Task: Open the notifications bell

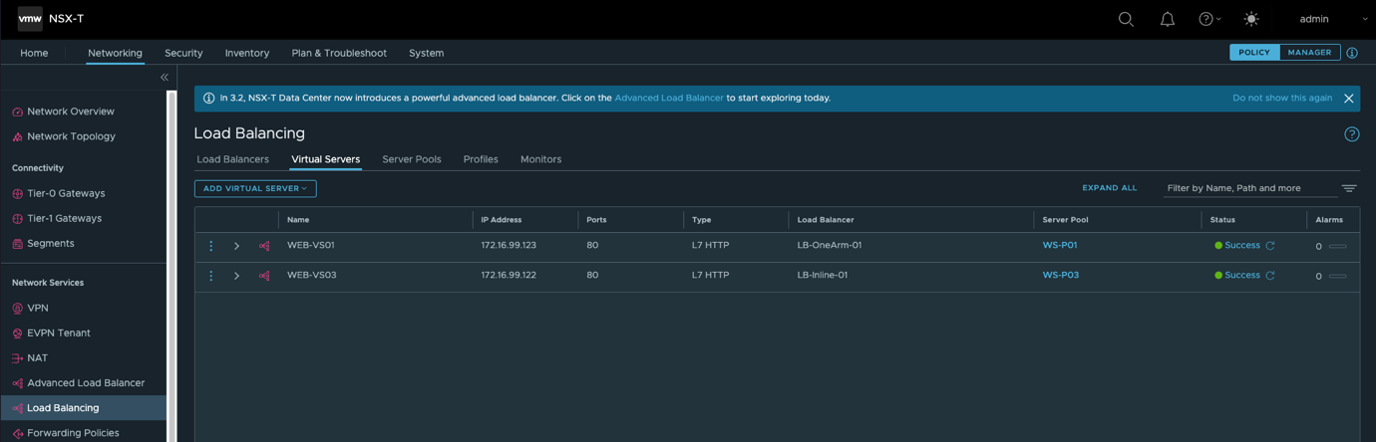Action: [x=1168, y=19]
